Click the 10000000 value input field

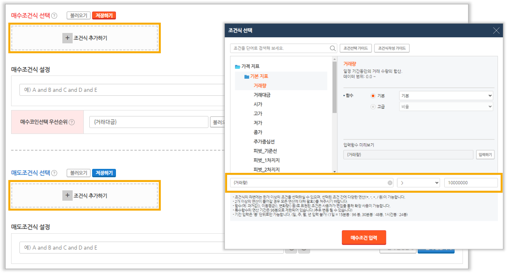click(x=470, y=183)
